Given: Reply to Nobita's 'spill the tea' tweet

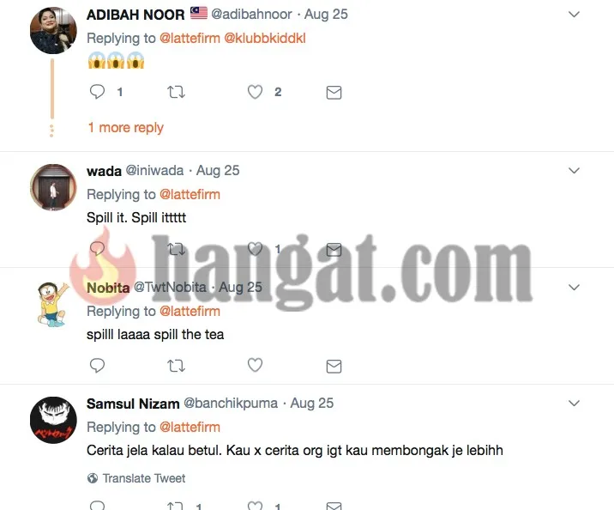Looking at the screenshot, I should pos(97,366).
